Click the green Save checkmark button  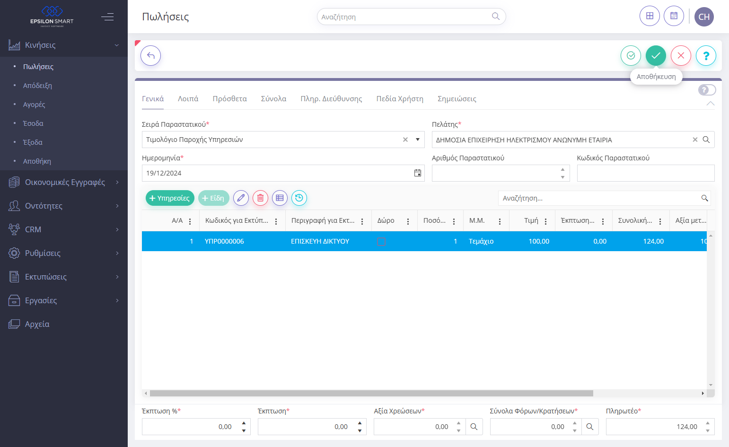click(656, 56)
